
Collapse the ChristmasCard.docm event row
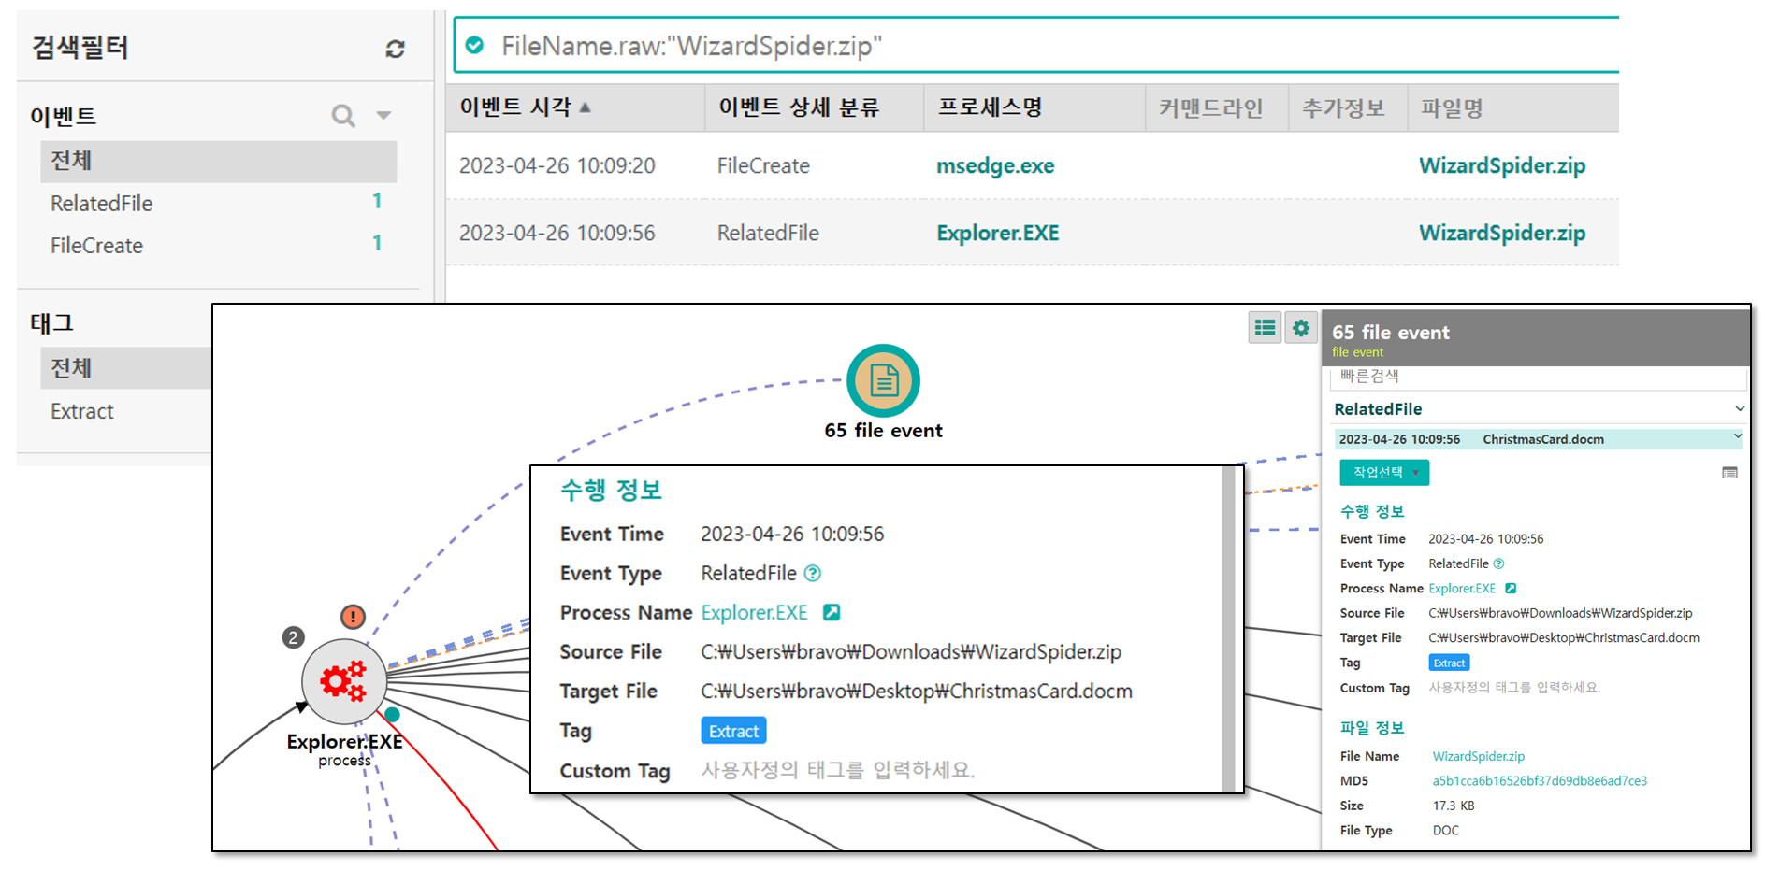tap(1738, 436)
